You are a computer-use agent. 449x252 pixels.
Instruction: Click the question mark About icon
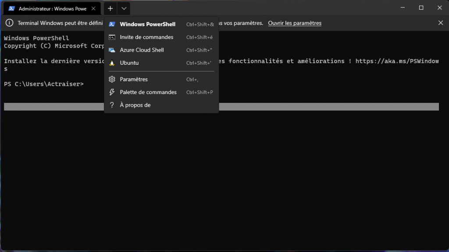point(112,105)
